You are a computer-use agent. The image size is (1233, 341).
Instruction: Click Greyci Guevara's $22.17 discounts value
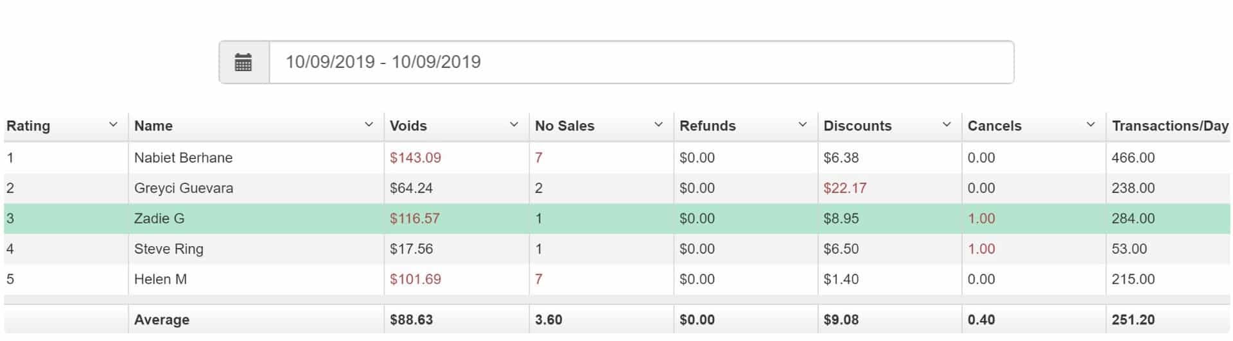click(x=845, y=188)
